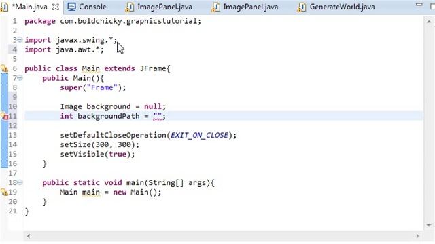
Task: Click the Image background declaration
Action: pyautogui.click(x=113, y=107)
